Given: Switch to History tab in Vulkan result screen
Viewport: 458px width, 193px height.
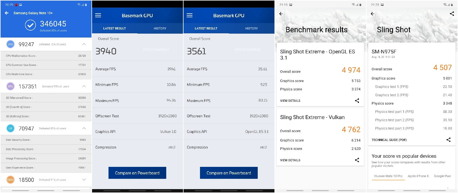Looking at the screenshot, I should click(160, 28).
